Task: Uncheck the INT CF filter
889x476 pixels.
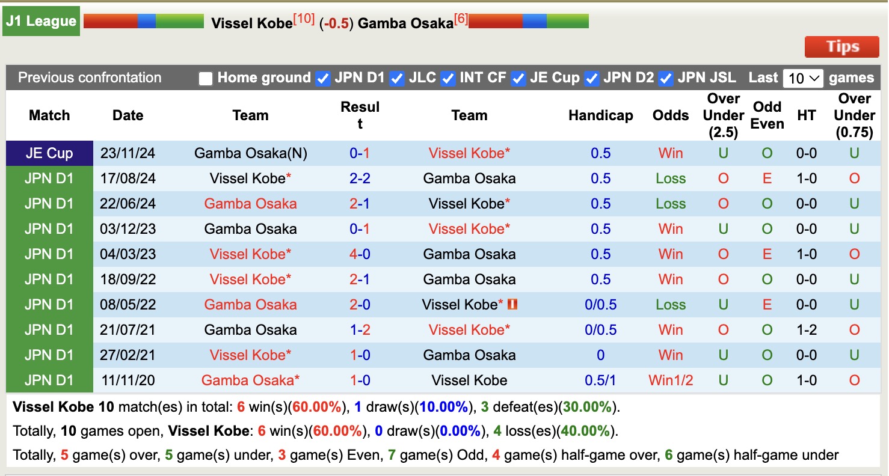Action: click(x=448, y=78)
